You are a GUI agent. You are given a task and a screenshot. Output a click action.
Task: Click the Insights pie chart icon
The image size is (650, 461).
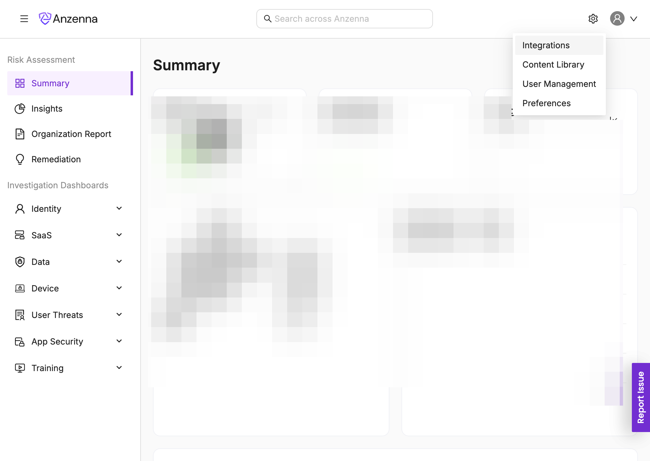tap(20, 109)
